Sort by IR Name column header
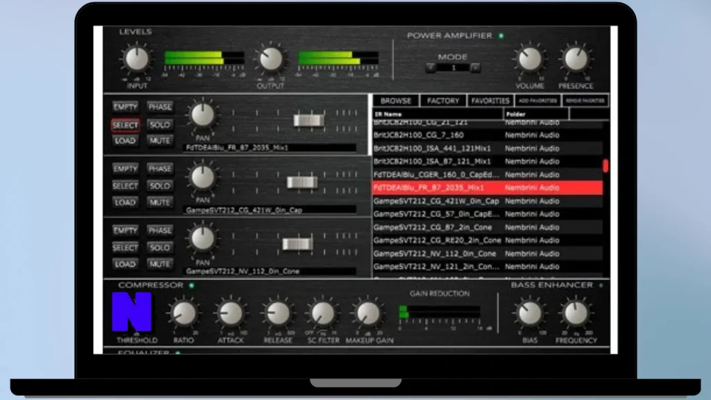Screen dimensions: 711x400 [438, 115]
